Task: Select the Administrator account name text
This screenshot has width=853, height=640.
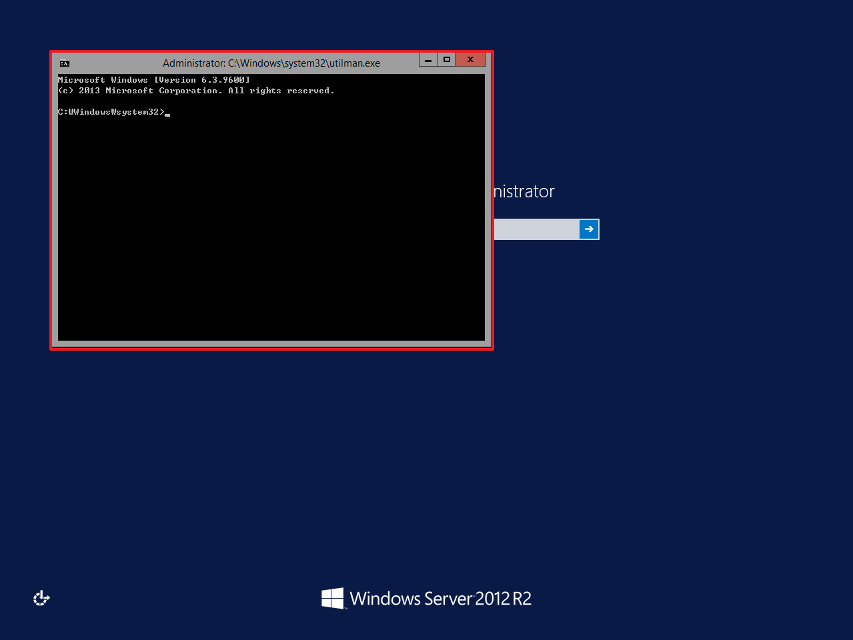Action: [524, 191]
